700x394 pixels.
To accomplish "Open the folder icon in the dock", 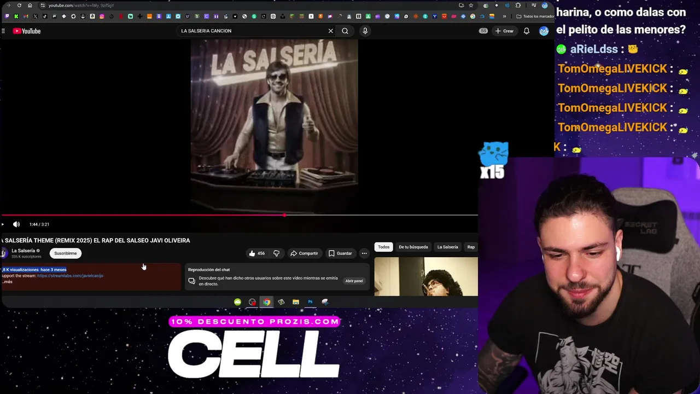I will 296,302.
